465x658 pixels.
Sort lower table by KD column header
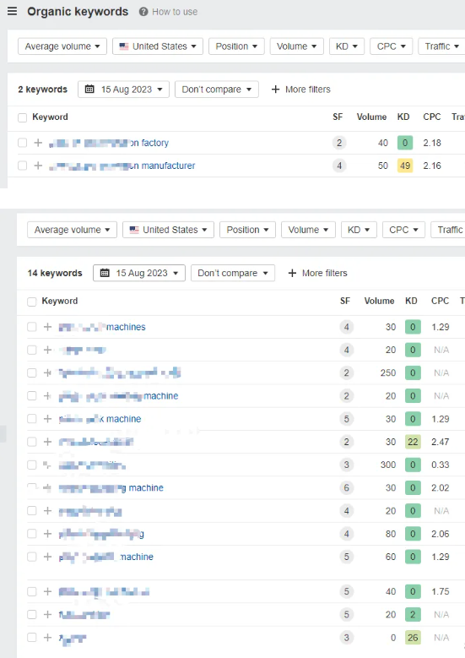411,301
